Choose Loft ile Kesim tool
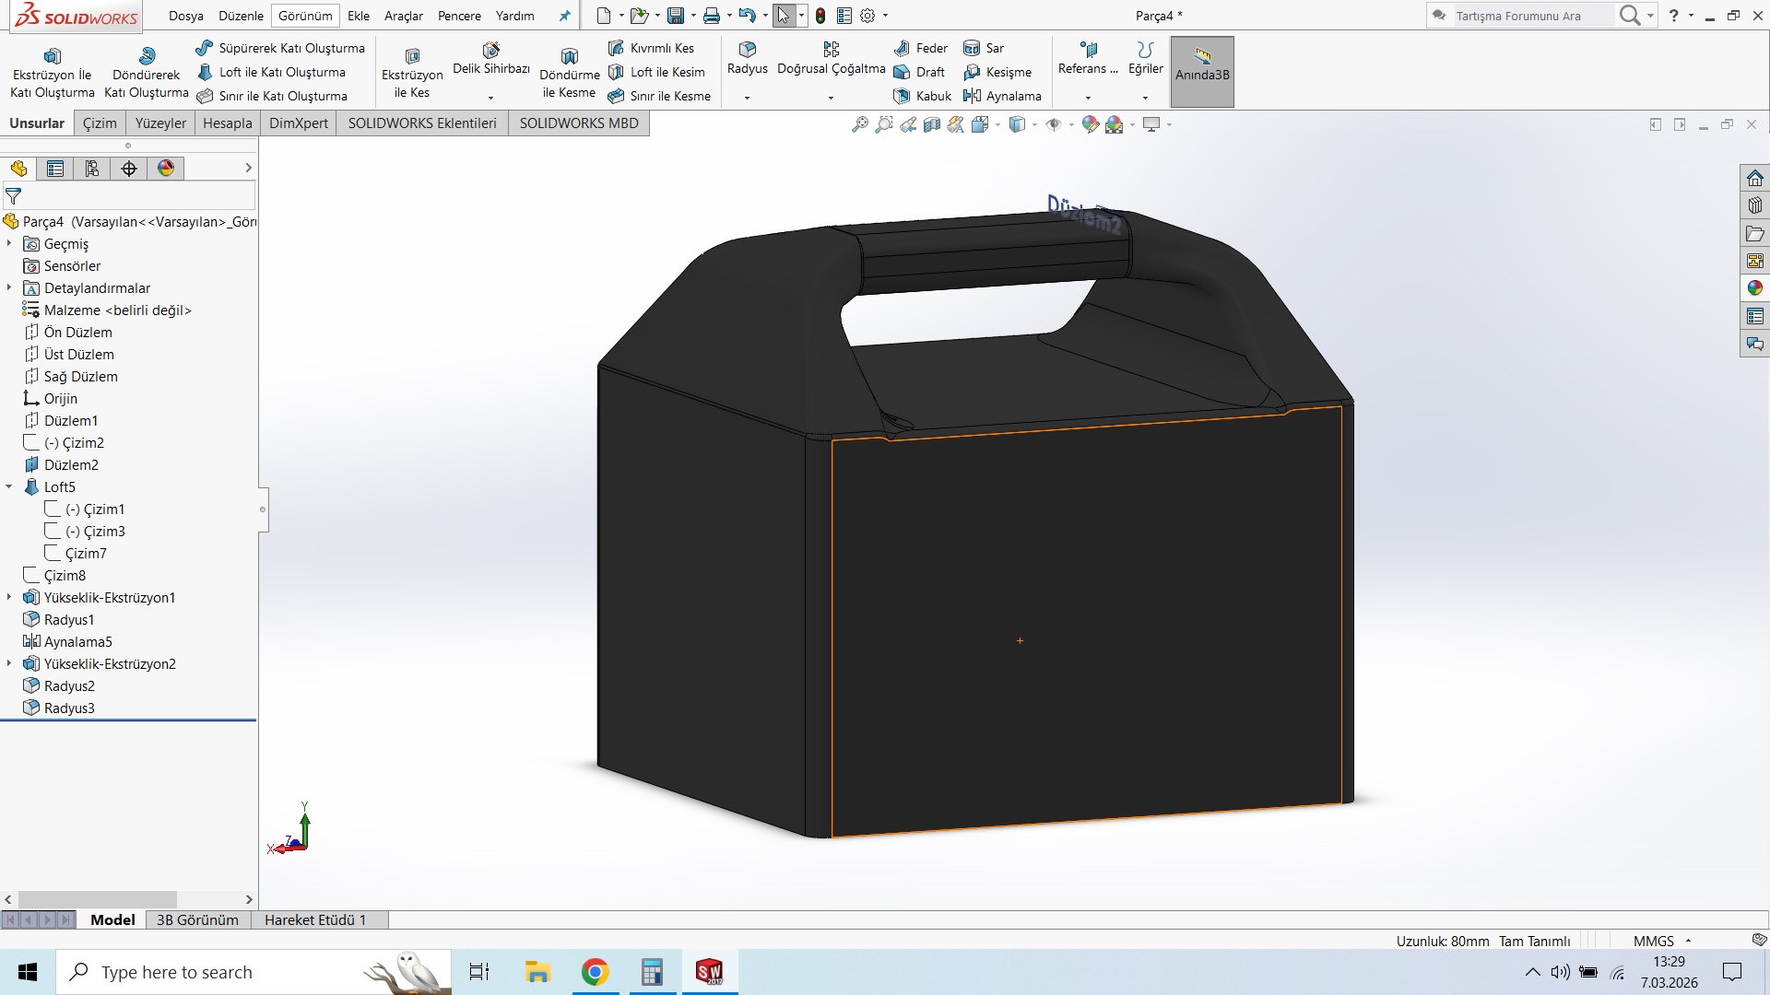Image resolution: width=1770 pixels, height=995 pixels. pos(656,72)
